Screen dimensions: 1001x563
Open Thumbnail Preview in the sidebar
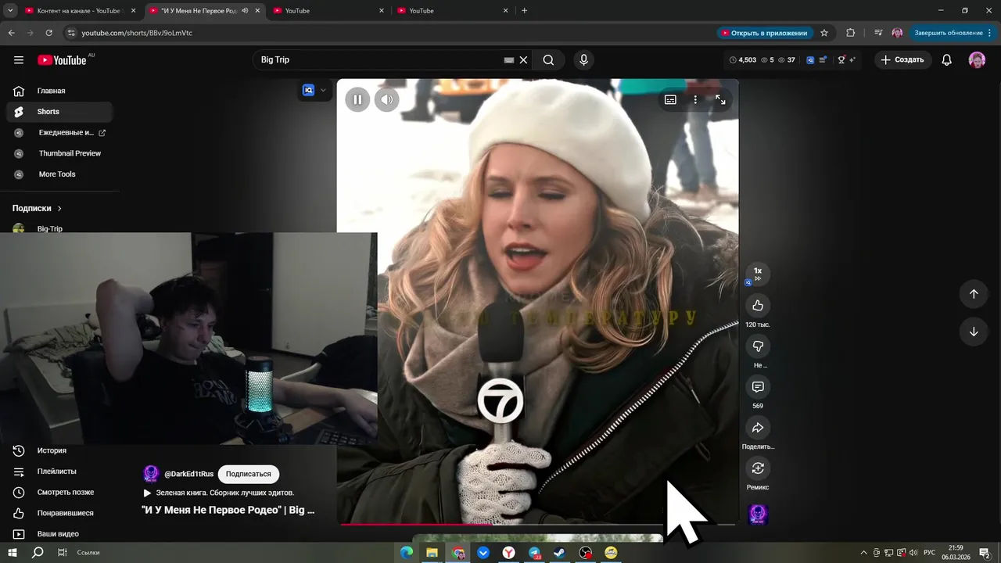tap(59, 153)
